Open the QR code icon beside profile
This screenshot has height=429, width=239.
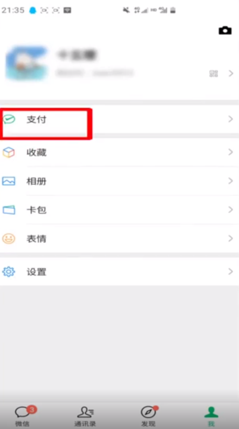(x=213, y=73)
